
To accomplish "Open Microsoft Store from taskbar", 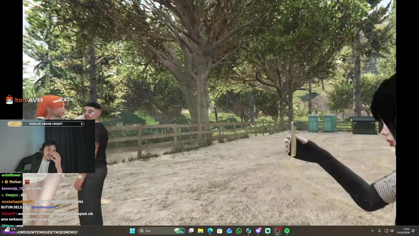I will 220,231.
